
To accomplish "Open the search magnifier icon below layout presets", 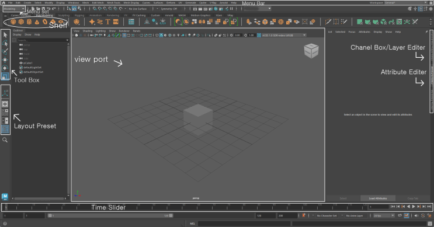I will tap(5, 140).
